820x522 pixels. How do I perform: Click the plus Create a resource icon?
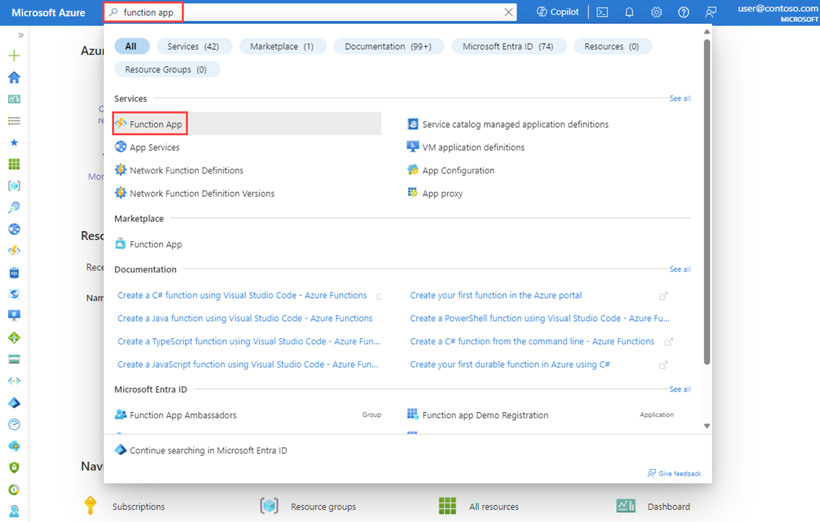[14, 56]
